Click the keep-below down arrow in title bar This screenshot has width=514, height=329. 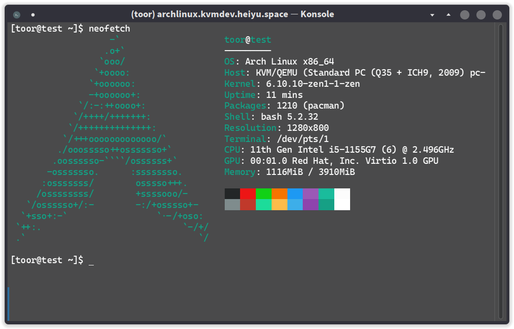[x=432, y=15]
